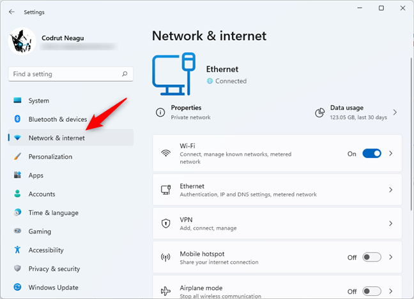Click Ethernet Authentication, IP and DNS card
The height and width of the screenshot is (299, 414).
pos(277,190)
